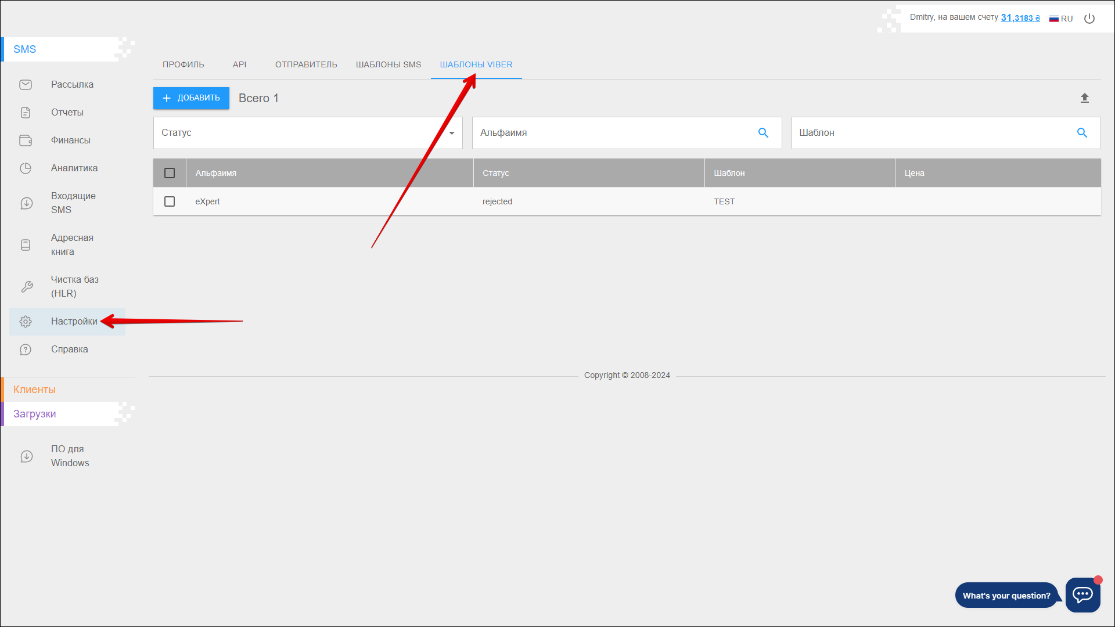Viewport: 1115px width, 627px height.
Task: Open Справка in the sidebar
Action: click(x=69, y=349)
